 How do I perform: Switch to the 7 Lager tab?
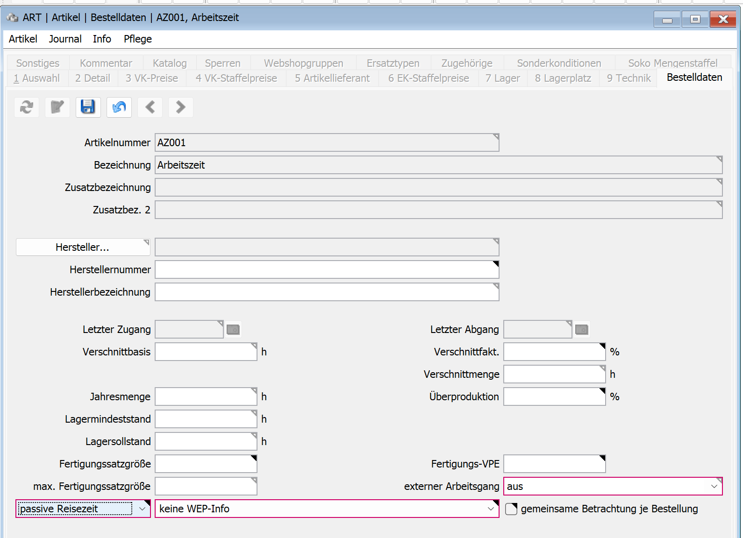(x=502, y=78)
